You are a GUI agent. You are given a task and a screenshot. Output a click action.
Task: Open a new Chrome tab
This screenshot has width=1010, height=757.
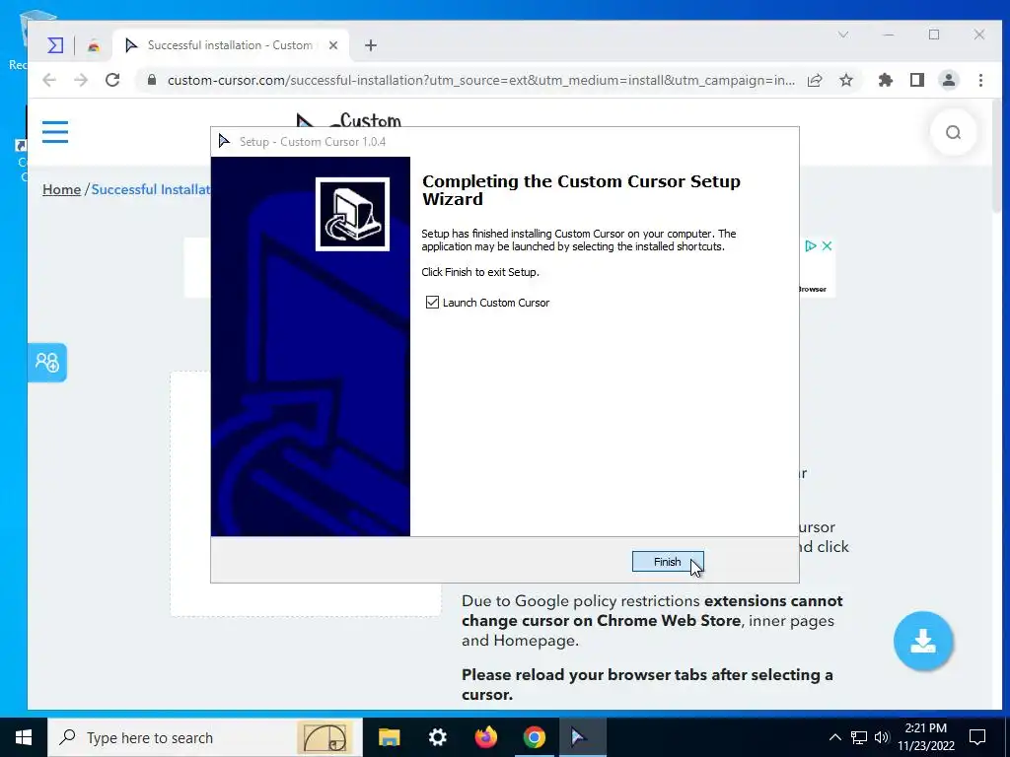(x=371, y=45)
